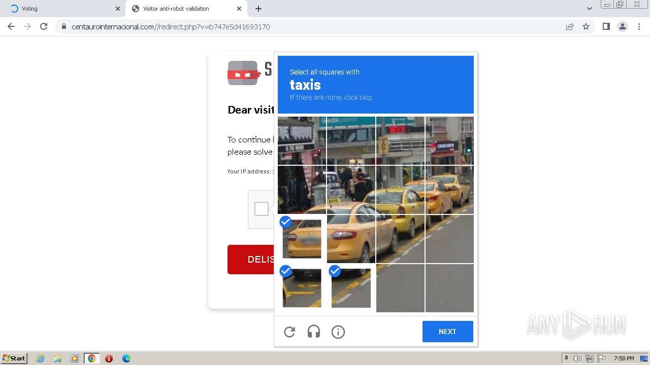Open the volume control in the tray
The image size is (650, 365).
pos(577,358)
